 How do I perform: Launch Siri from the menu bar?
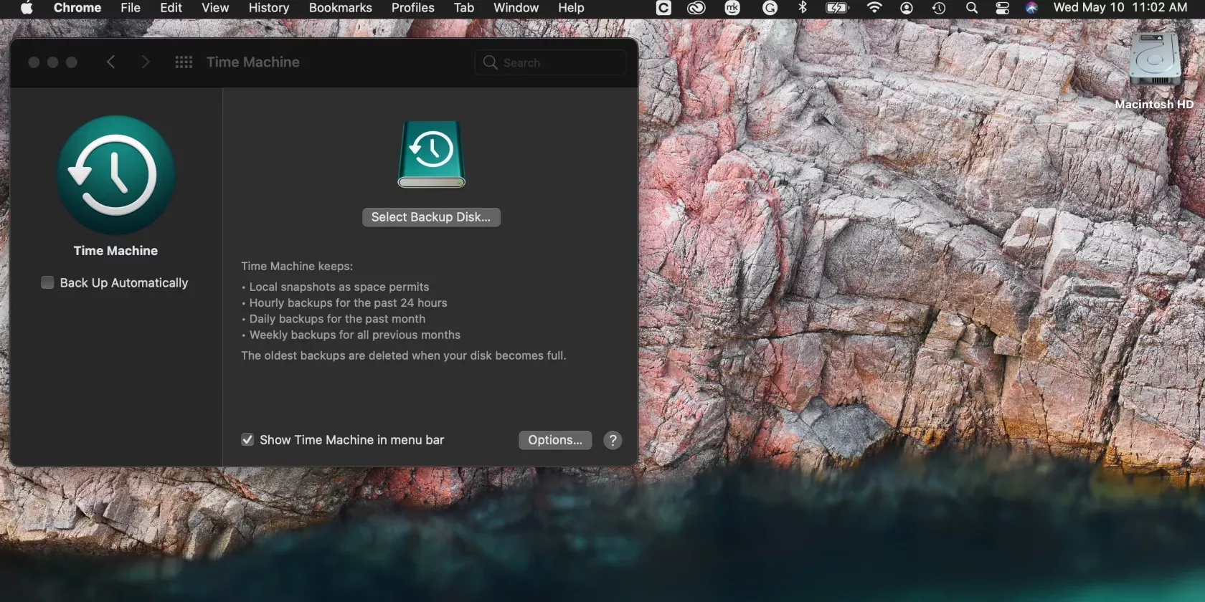point(1031,8)
